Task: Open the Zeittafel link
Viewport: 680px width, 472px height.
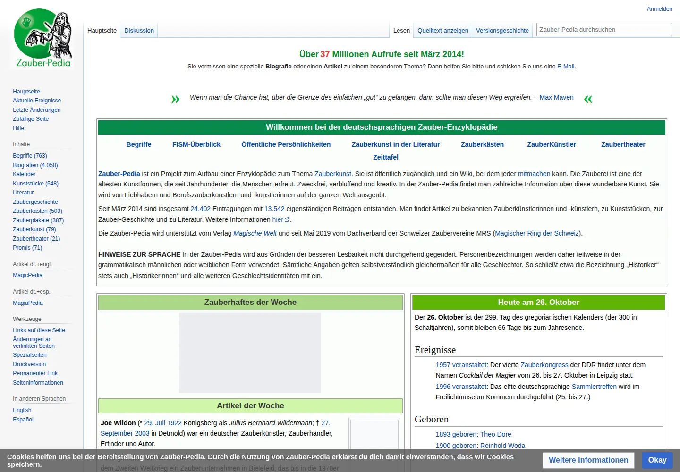Action: pyautogui.click(x=386, y=157)
